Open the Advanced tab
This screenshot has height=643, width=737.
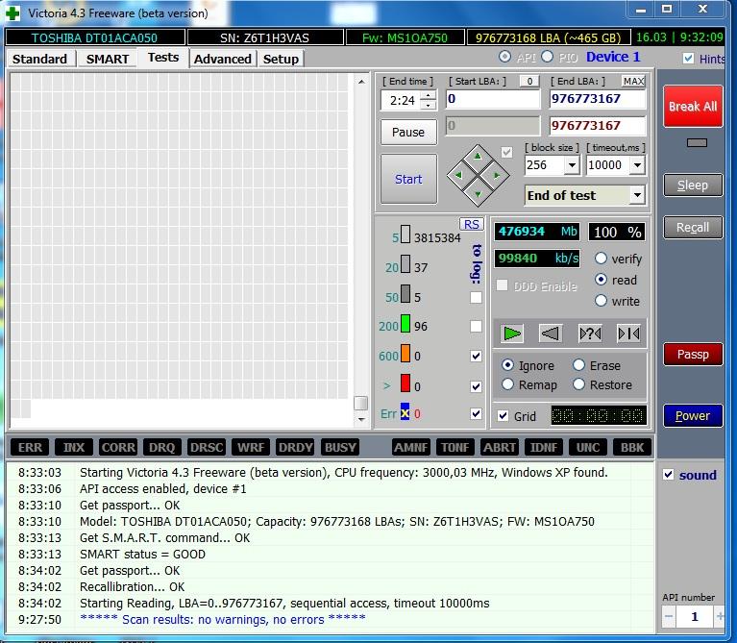point(223,60)
